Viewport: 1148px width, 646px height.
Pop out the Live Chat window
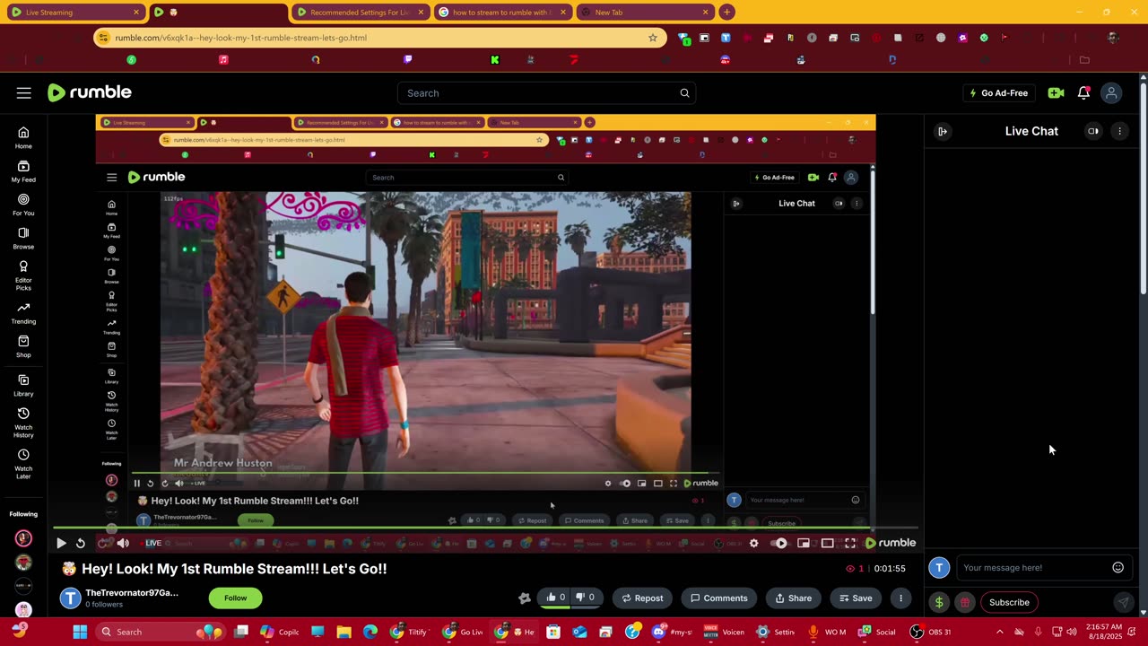coord(1093,131)
